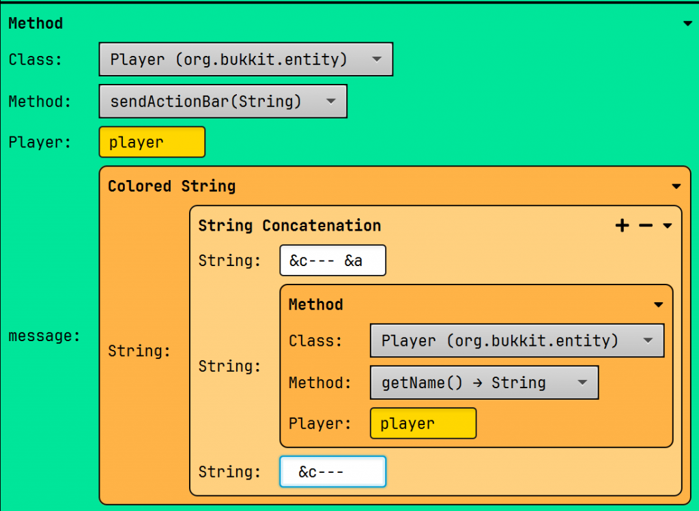Add a string with the plus icon

pos(622,226)
